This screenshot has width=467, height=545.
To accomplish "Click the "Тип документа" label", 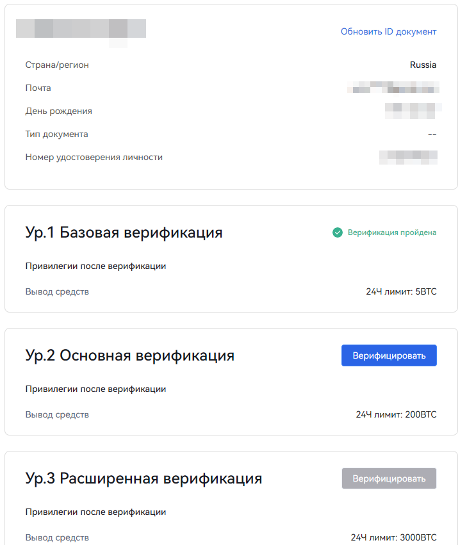I will [57, 134].
